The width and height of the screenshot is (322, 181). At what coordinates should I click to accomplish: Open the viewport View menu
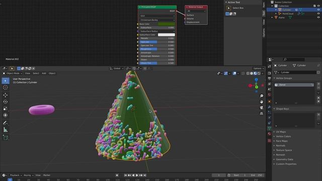pyautogui.click(x=28, y=73)
